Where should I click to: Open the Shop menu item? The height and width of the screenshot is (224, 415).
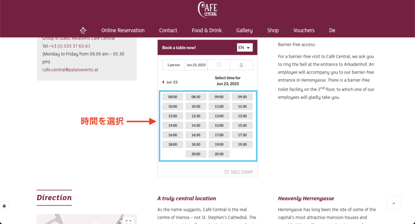tap(273, 30)
